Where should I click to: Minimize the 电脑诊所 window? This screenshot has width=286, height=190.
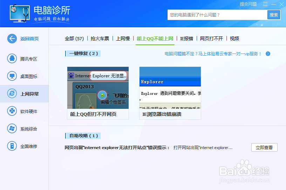pyautogui.click(x=274, y=4)
